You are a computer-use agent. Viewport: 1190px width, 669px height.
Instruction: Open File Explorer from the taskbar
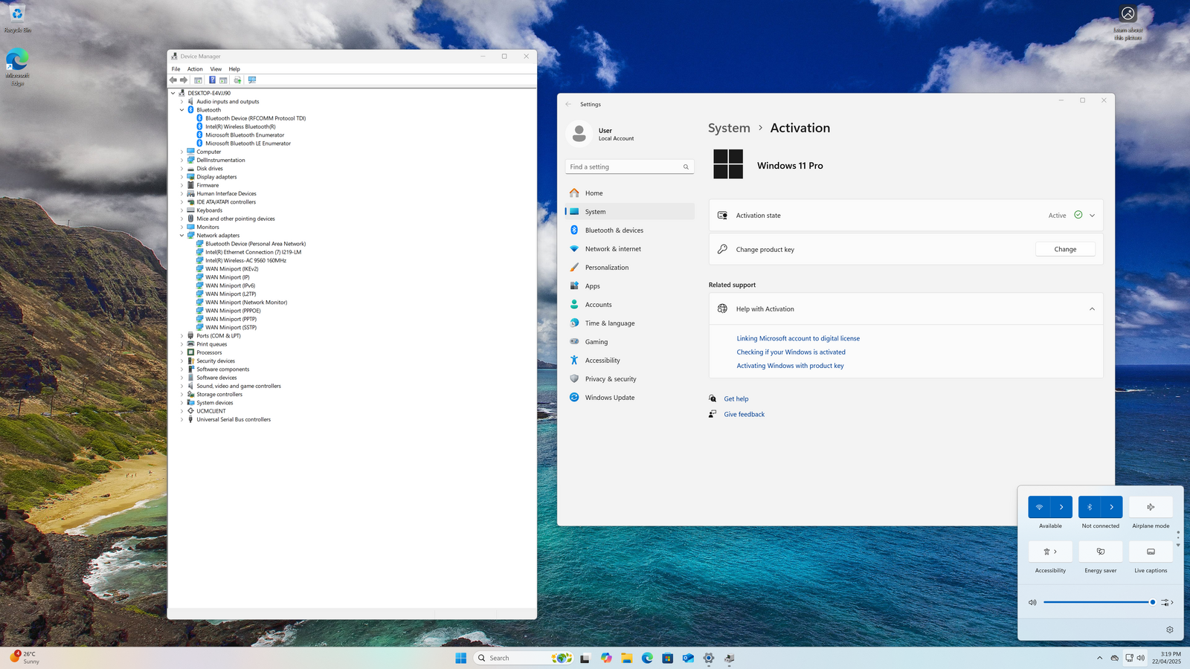click(627, 658)
